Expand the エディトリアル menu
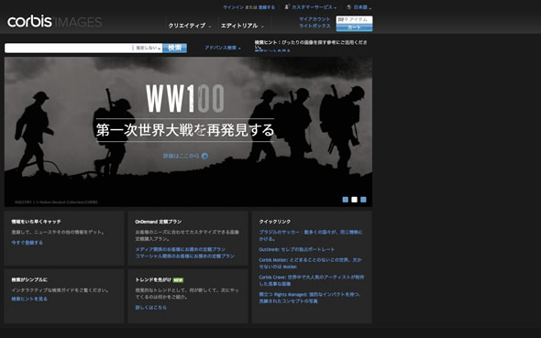This screenshot has height=338, width=541. point(242,26)
